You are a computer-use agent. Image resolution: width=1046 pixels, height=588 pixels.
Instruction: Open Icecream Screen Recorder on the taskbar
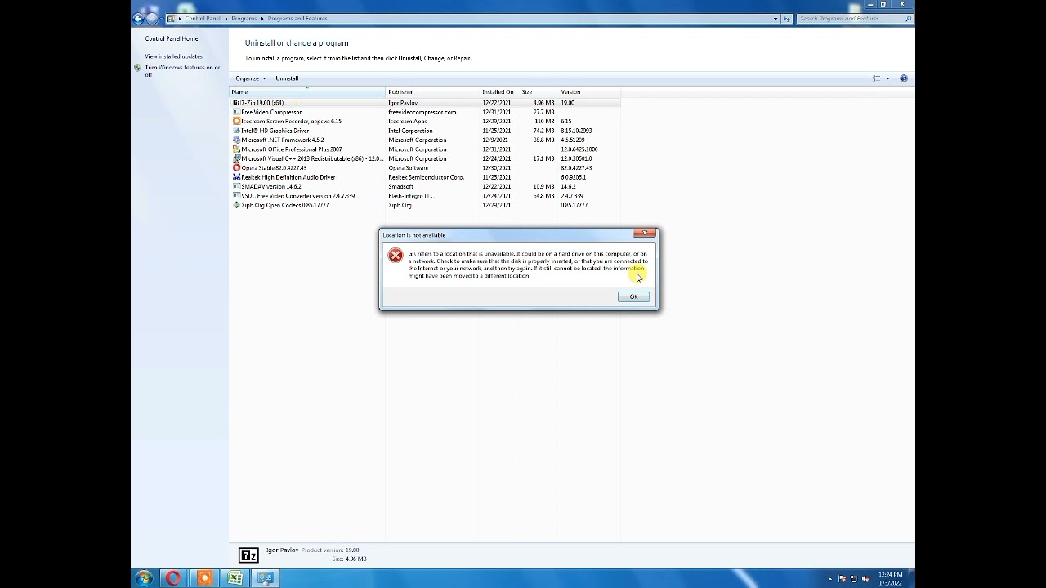pos(204,578)
